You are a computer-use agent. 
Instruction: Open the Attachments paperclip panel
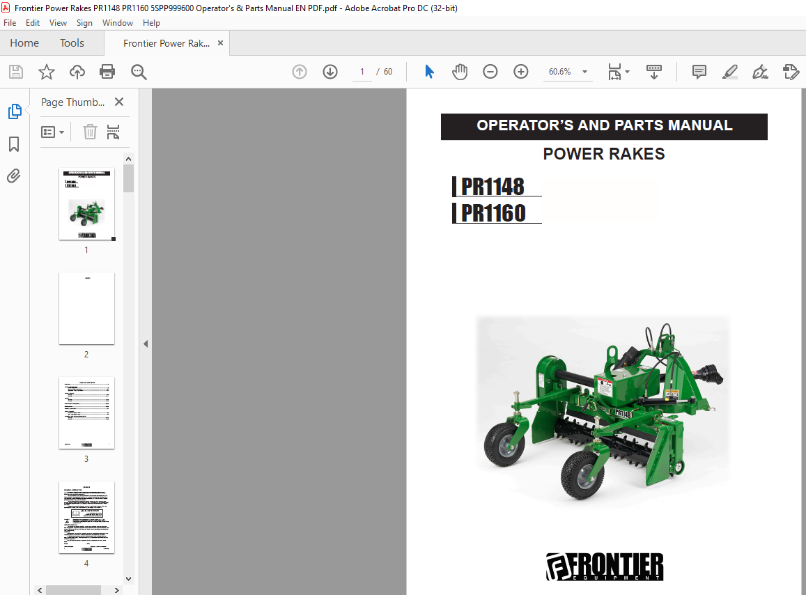[14, 176]
